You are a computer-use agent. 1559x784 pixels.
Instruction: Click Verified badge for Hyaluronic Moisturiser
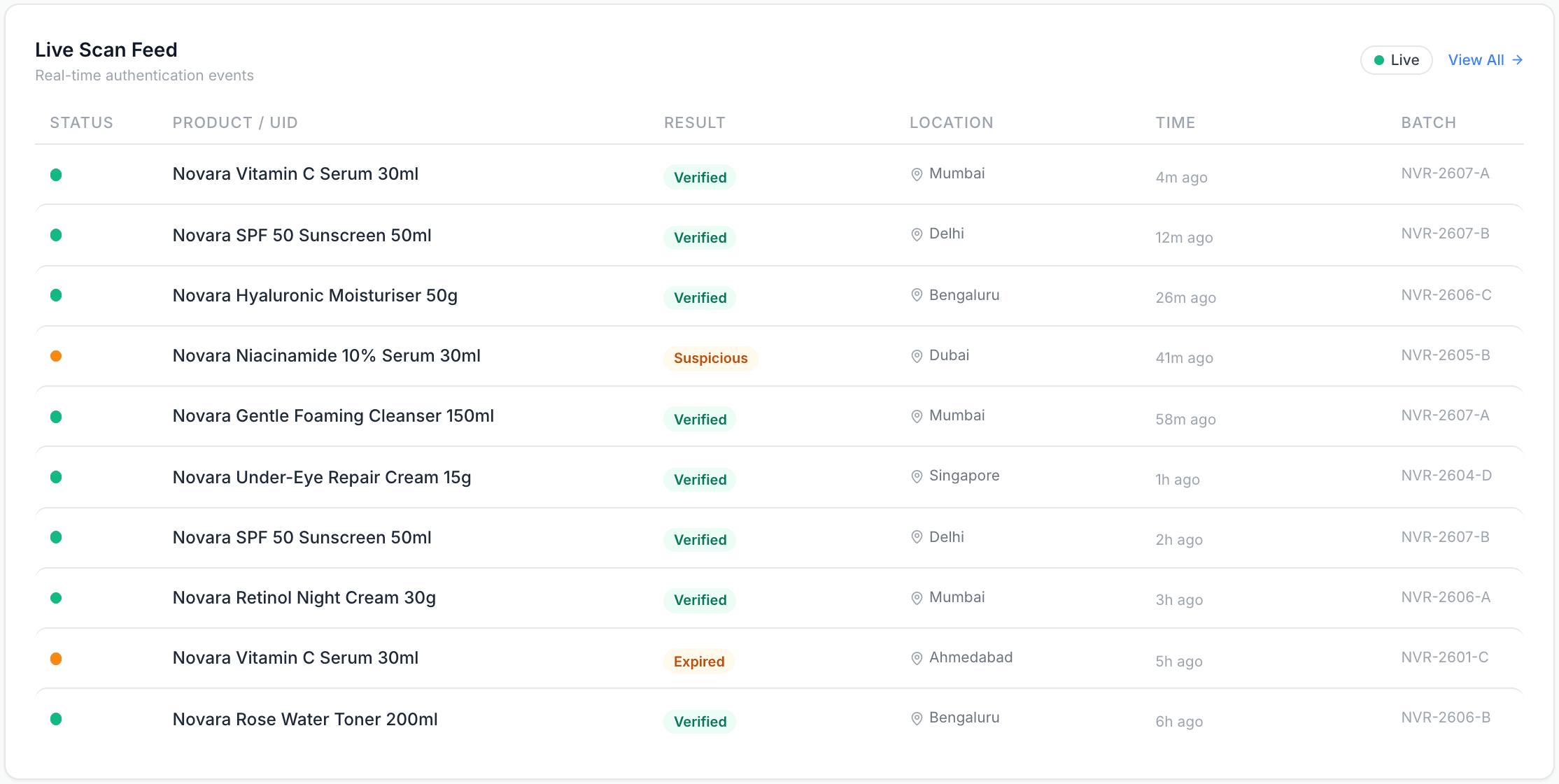tap(700, 298)
